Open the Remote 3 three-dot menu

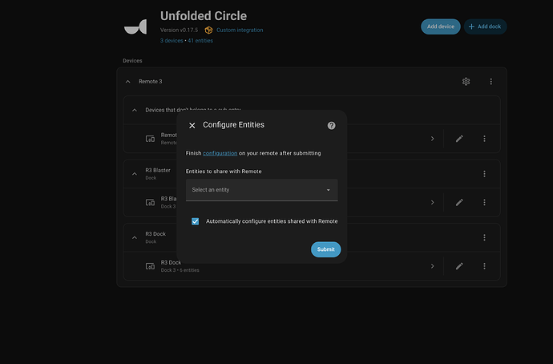(x=491, y=81)
